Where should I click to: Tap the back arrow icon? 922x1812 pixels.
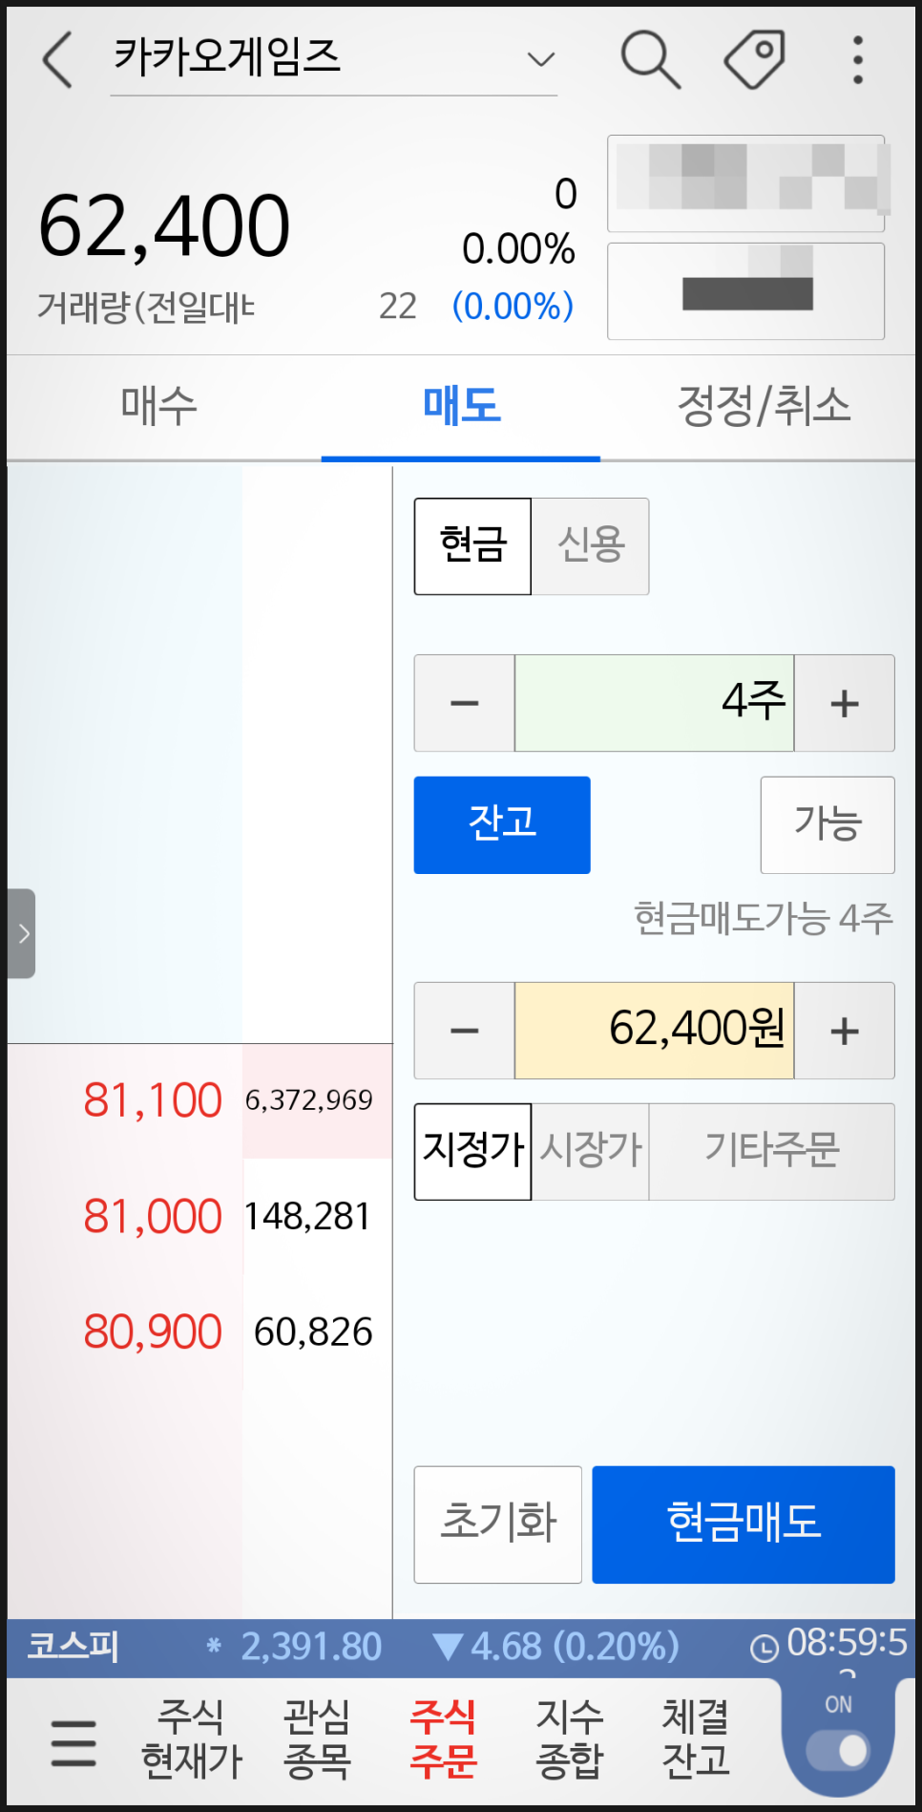pyautogui.click(x=58, y=59)
